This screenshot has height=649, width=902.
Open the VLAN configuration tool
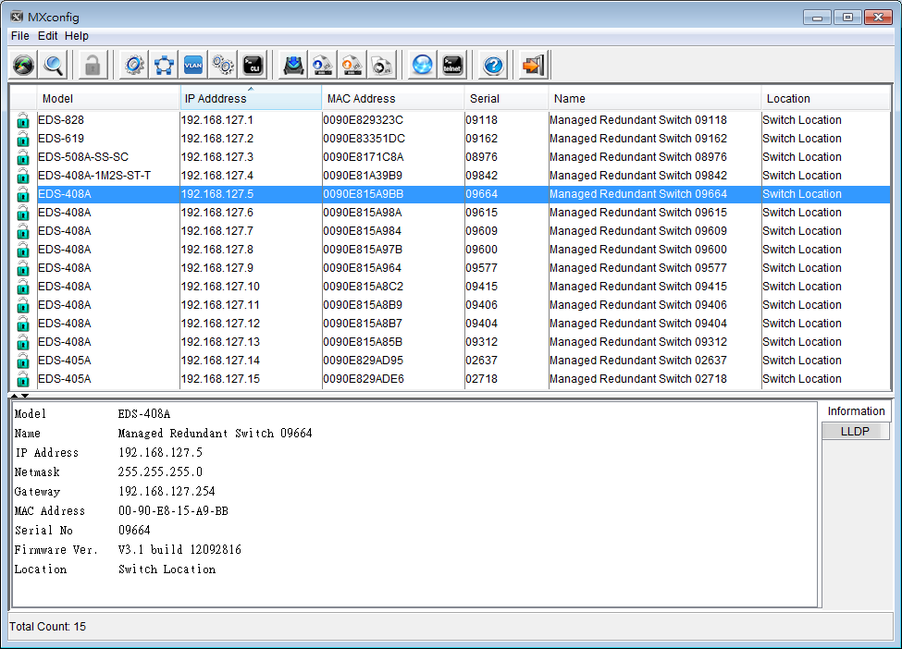click(x=193, y=65)
